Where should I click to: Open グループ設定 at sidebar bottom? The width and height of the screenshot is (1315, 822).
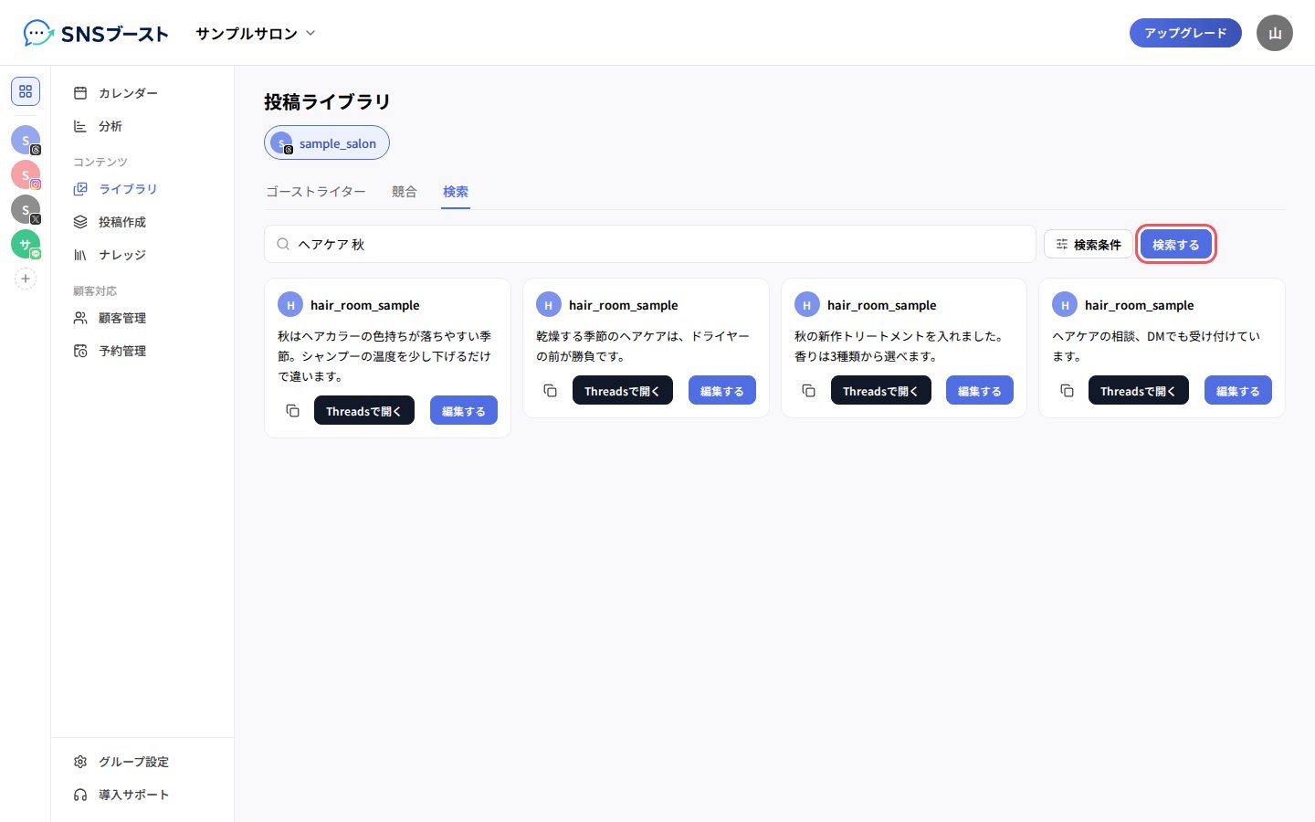click(142, 762)
